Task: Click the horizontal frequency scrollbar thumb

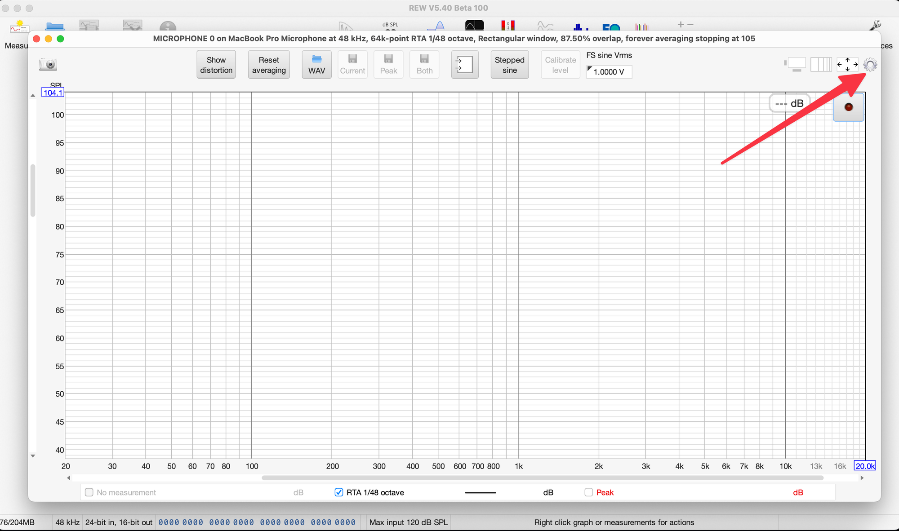Action: [x=542, y=478]
